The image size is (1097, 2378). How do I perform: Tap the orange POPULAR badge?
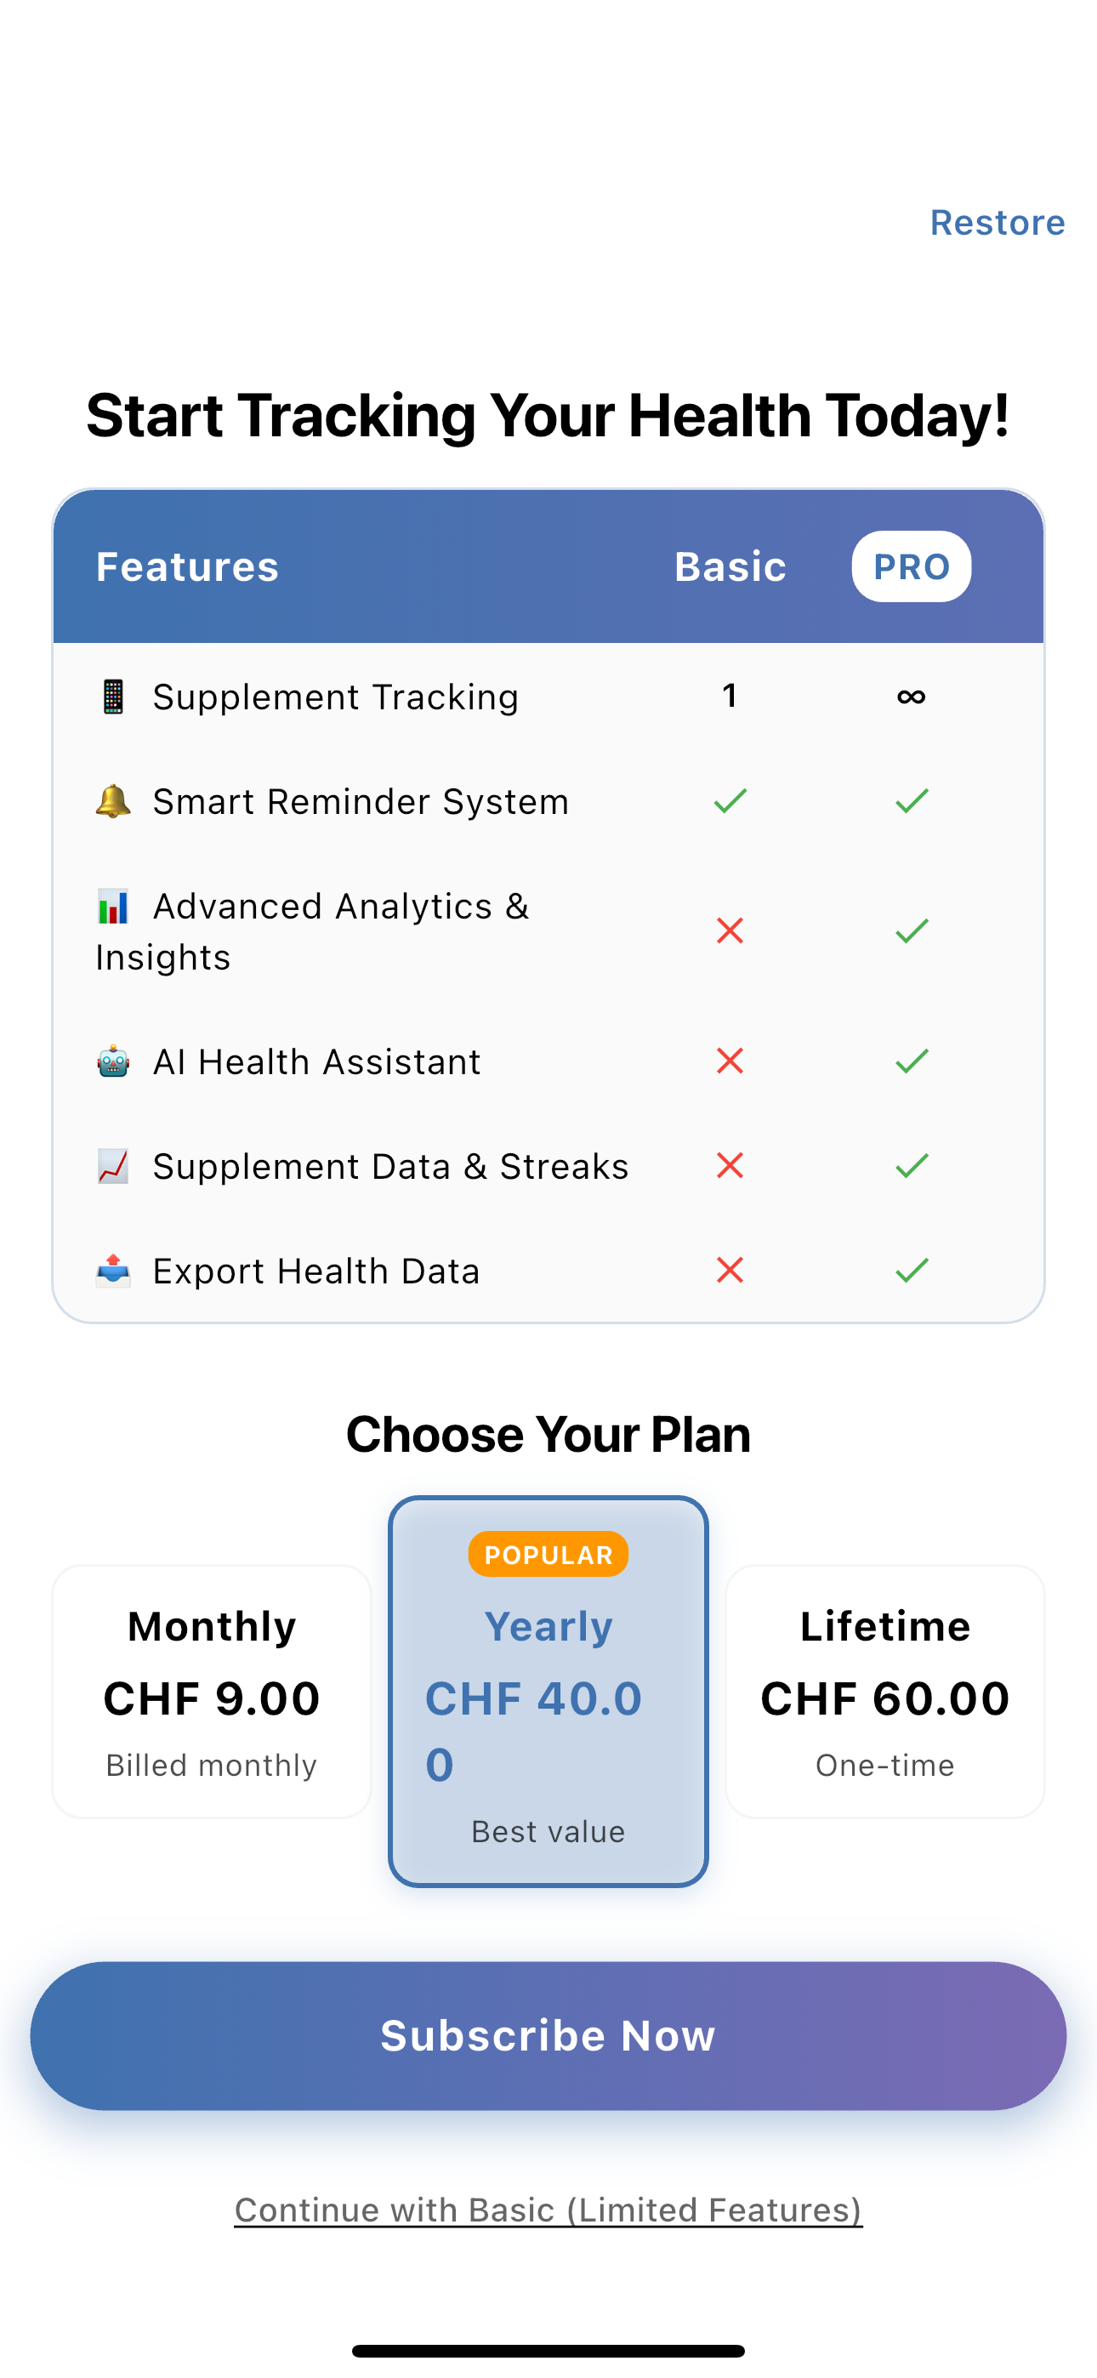548,1555
